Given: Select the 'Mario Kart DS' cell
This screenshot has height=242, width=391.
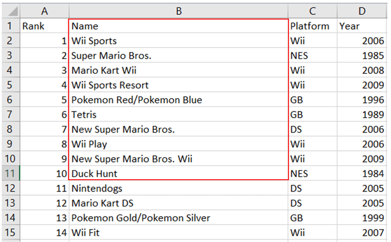Looking at the screenshot, I should click(178, 203).
